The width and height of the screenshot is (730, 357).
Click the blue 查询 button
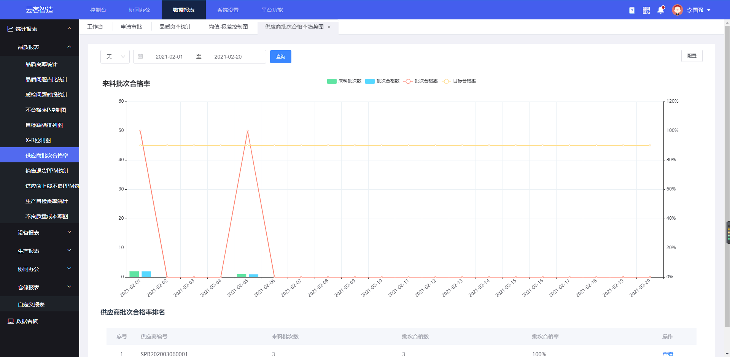point(280,57)
